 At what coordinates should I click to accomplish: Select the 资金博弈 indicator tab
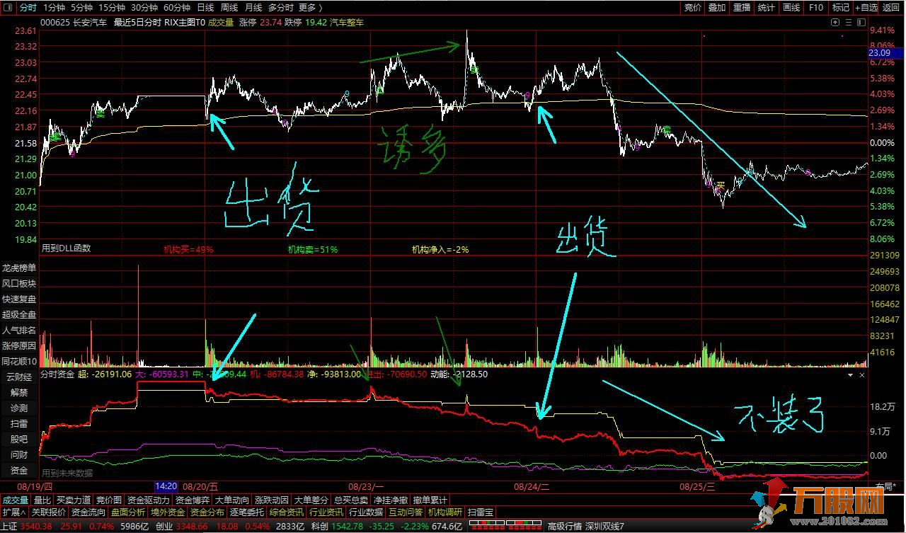point(193,500)
